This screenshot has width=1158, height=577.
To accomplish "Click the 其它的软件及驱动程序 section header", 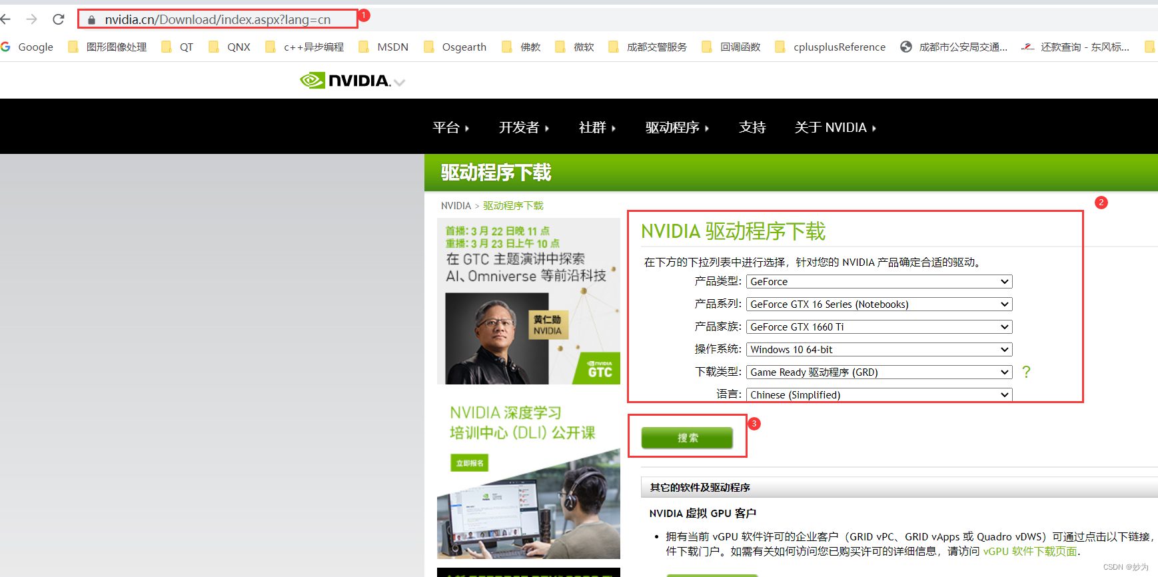I will pyautogui.click(x=700, y=488).
